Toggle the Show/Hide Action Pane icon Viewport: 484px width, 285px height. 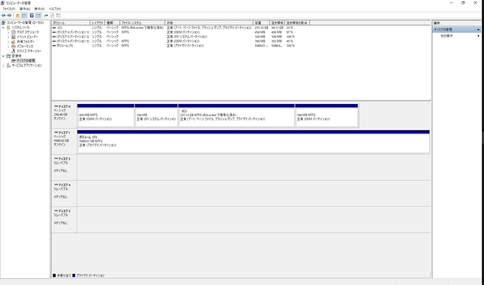point(38,16)
